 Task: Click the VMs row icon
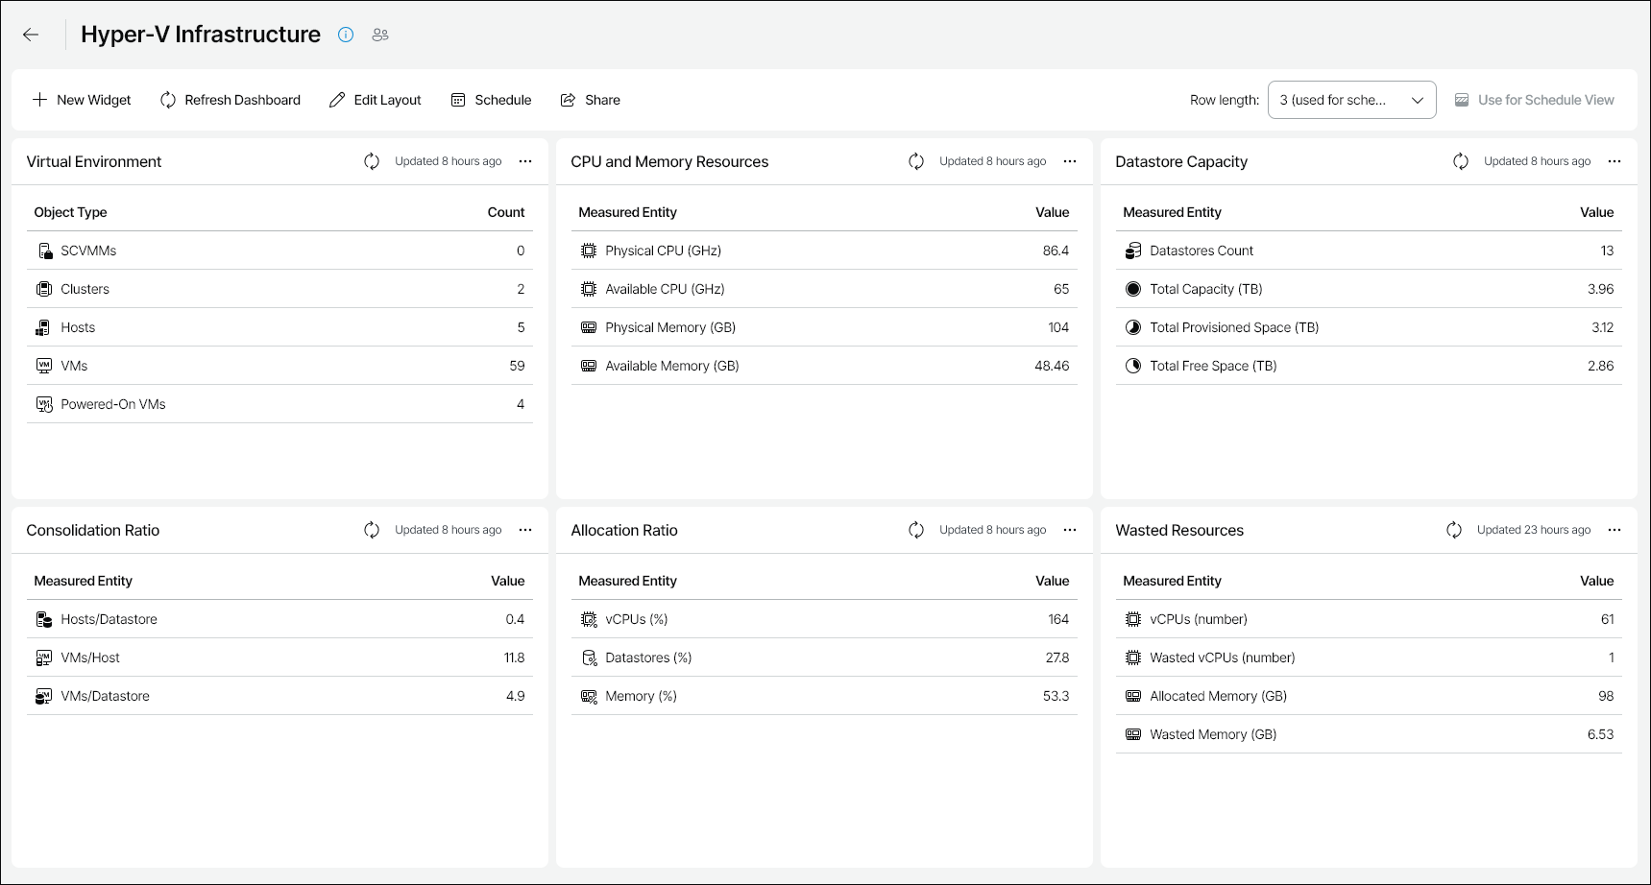coord(44,366)
